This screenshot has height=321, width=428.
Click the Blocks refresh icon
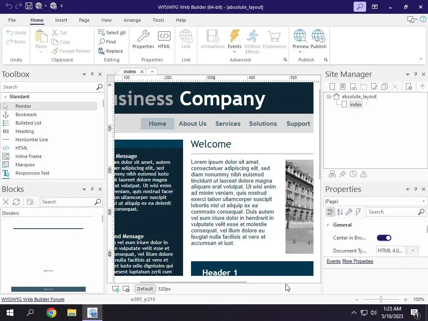(16, 202)
